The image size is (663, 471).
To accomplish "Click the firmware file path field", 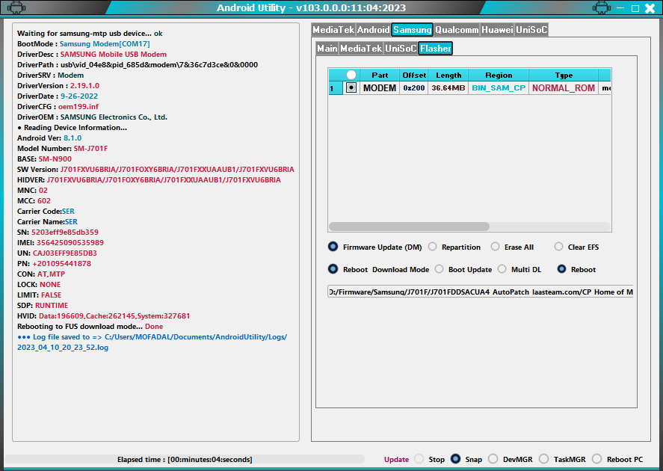I will 481,292.
